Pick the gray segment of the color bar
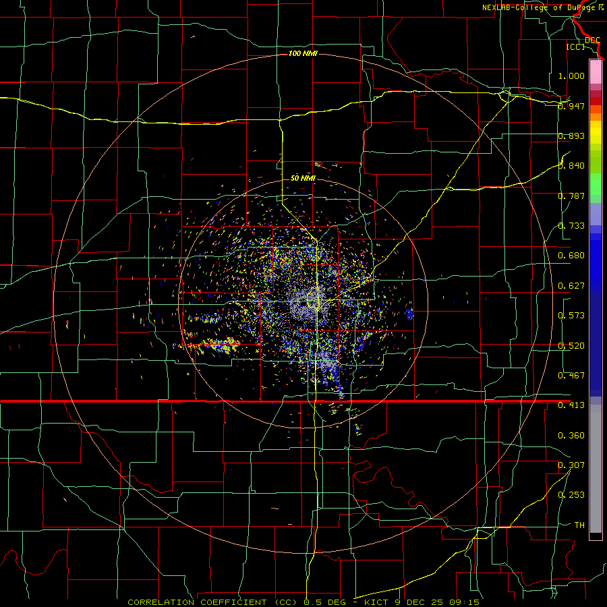This screenshot has height=607, width=607. (596, 469)
